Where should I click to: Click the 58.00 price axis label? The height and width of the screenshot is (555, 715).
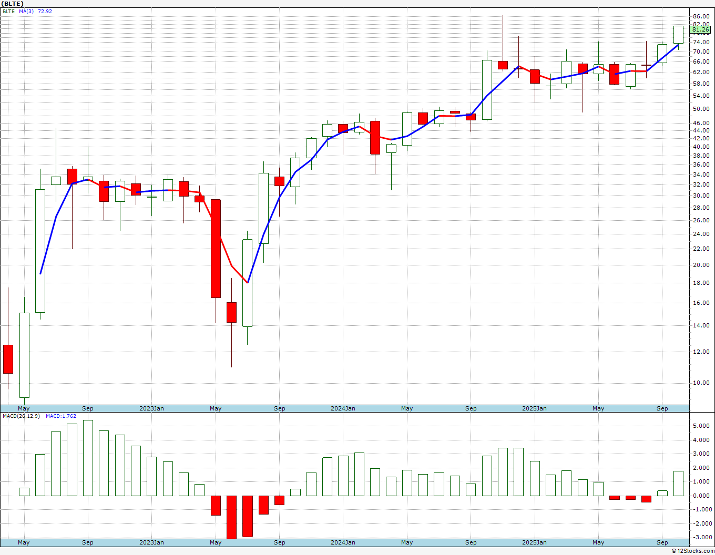701,84
